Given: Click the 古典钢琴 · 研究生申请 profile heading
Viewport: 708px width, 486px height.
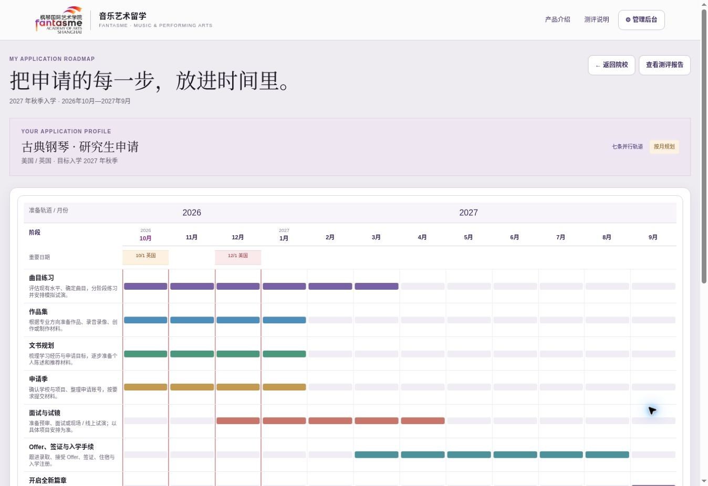Looking at the screenshot, I should [x=80, y=147].
